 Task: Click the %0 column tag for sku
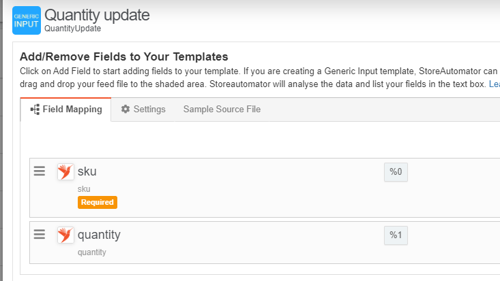click(x=396, y=172)
